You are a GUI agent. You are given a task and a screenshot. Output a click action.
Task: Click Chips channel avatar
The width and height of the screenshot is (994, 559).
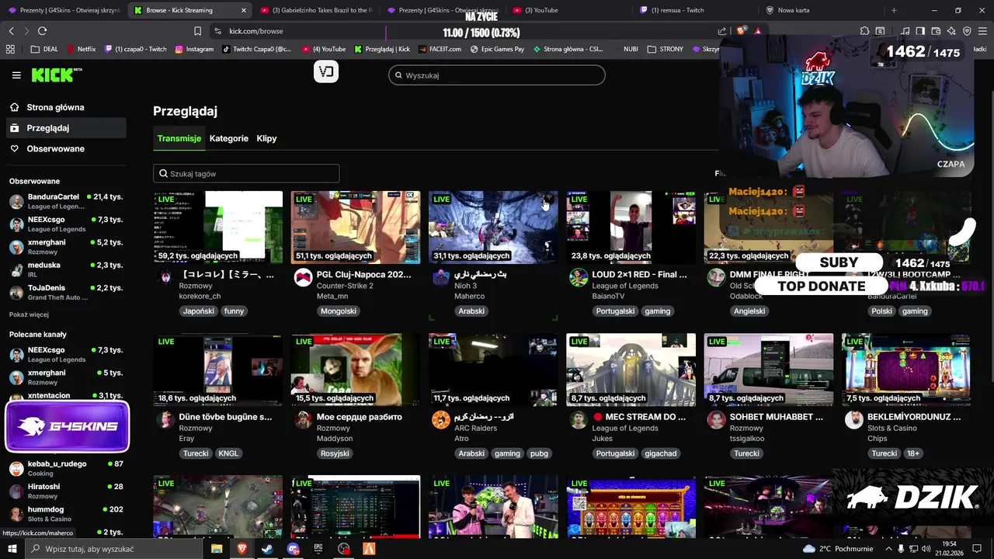coord(854,420)
